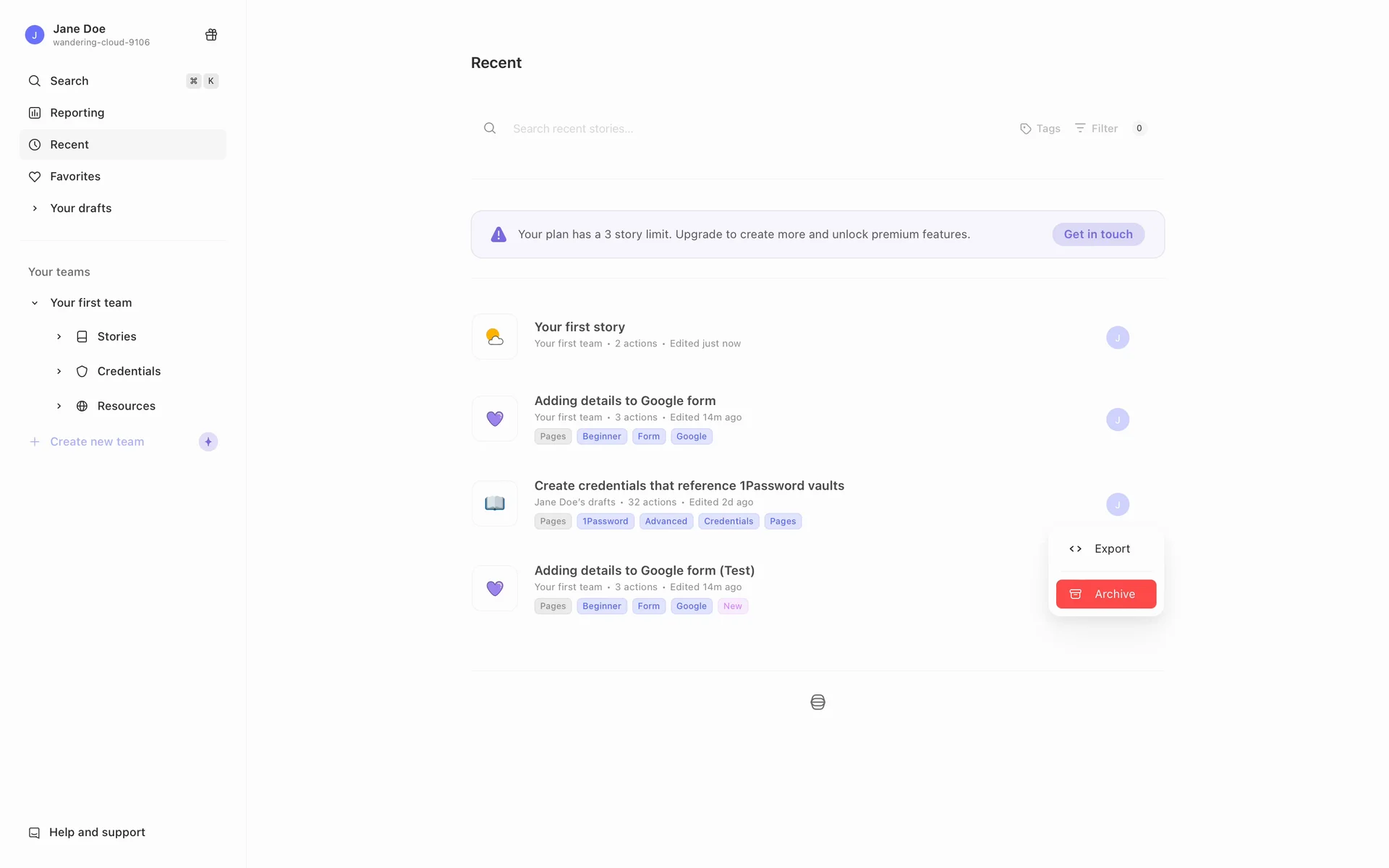Open the Filter options
This screenshot has width=1389, height=868.
click(x=1097, y=129)
